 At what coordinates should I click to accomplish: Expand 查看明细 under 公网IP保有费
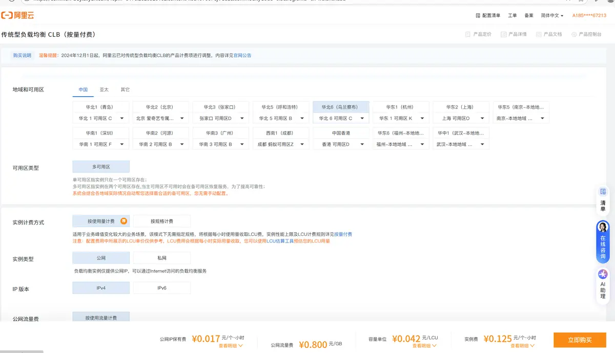pos(231,346)
